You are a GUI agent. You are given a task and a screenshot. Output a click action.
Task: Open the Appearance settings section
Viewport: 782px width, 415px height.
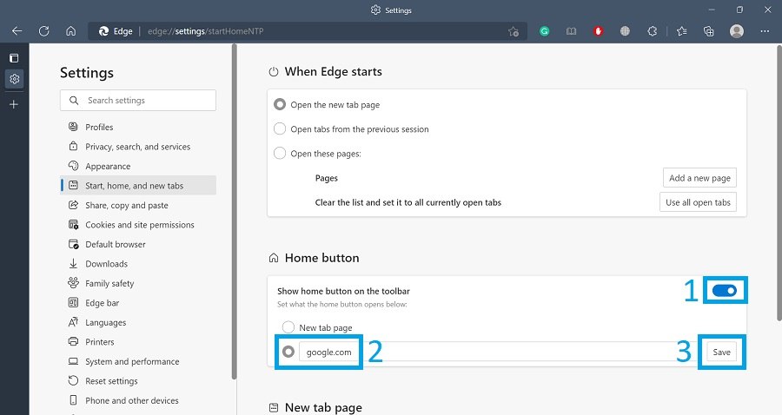tap(108, 167)
